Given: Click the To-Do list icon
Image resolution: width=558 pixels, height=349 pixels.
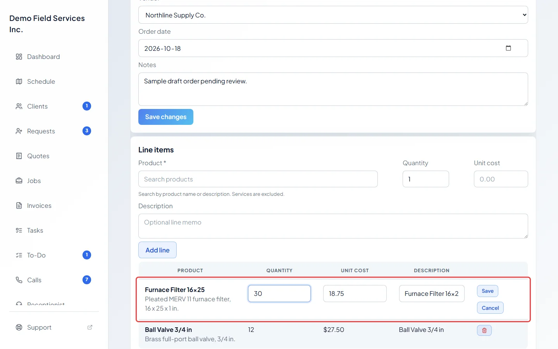Looking at the screenshot, I should 19,255.
